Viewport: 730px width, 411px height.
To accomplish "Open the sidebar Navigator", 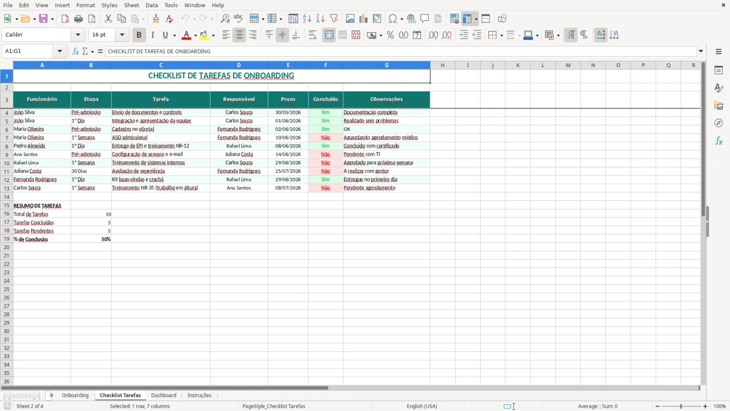I will tap(718, 124).
